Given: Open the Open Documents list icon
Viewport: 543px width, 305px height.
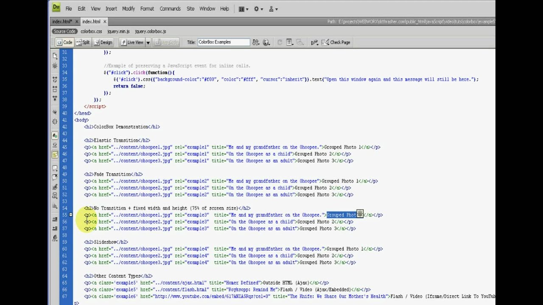Looking at the screenshot, I should point(55,55).
